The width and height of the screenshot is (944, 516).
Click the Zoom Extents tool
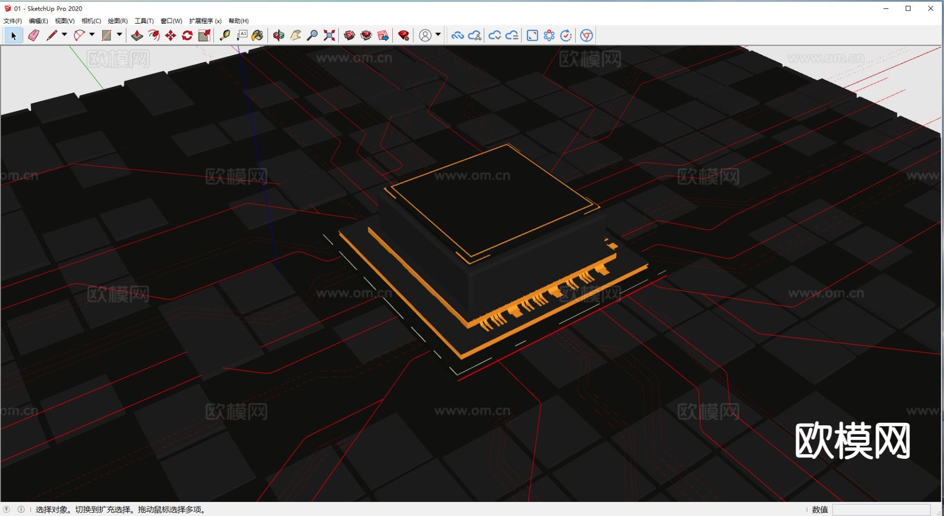(x=329, y=35)
